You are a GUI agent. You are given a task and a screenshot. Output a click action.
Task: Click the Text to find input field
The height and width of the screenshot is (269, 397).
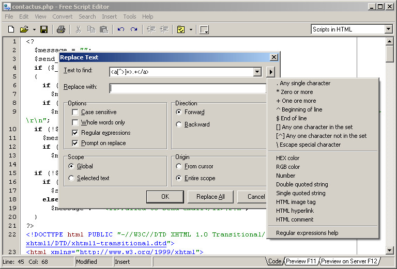point(181,72)
